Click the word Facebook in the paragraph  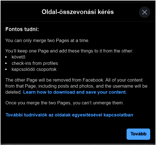(x=93, y=80)
